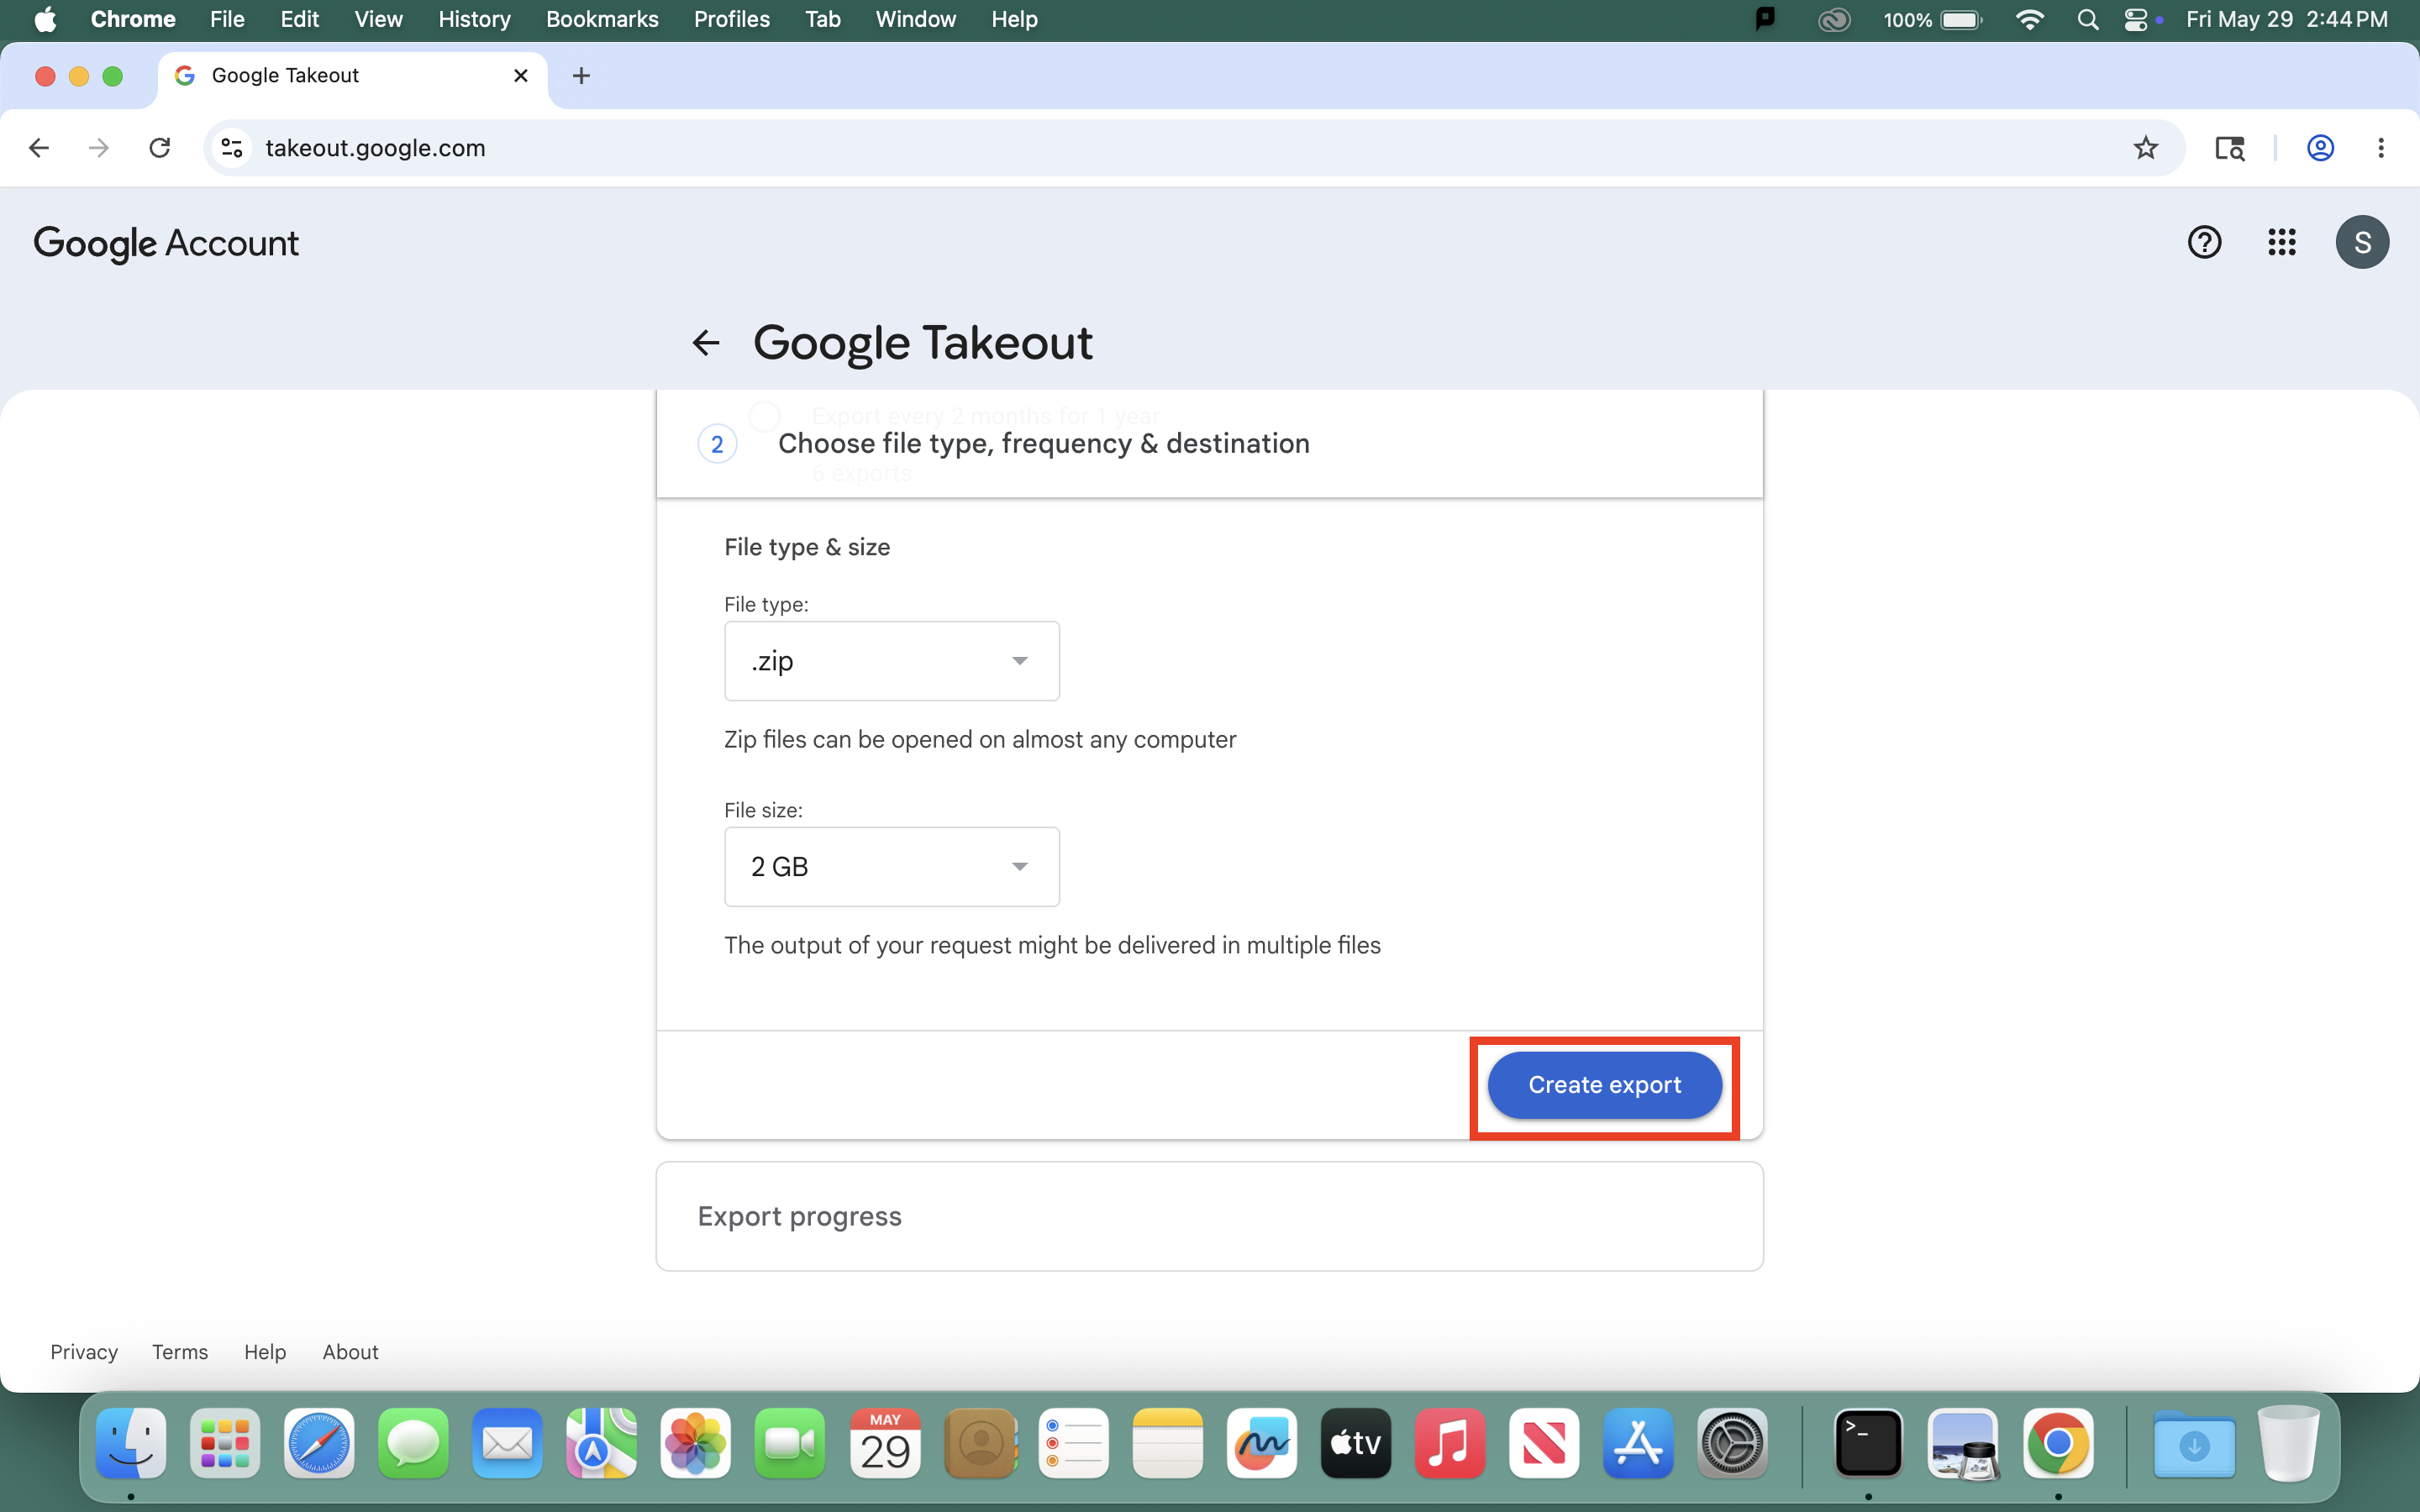Open the Privacy footer link
The height and width of the screenshot is (1512, 2420).
click(x=84, y=1352)
